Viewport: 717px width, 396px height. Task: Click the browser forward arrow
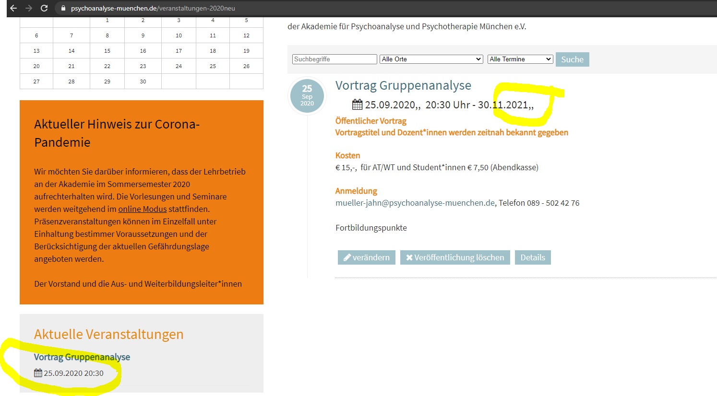29,8
